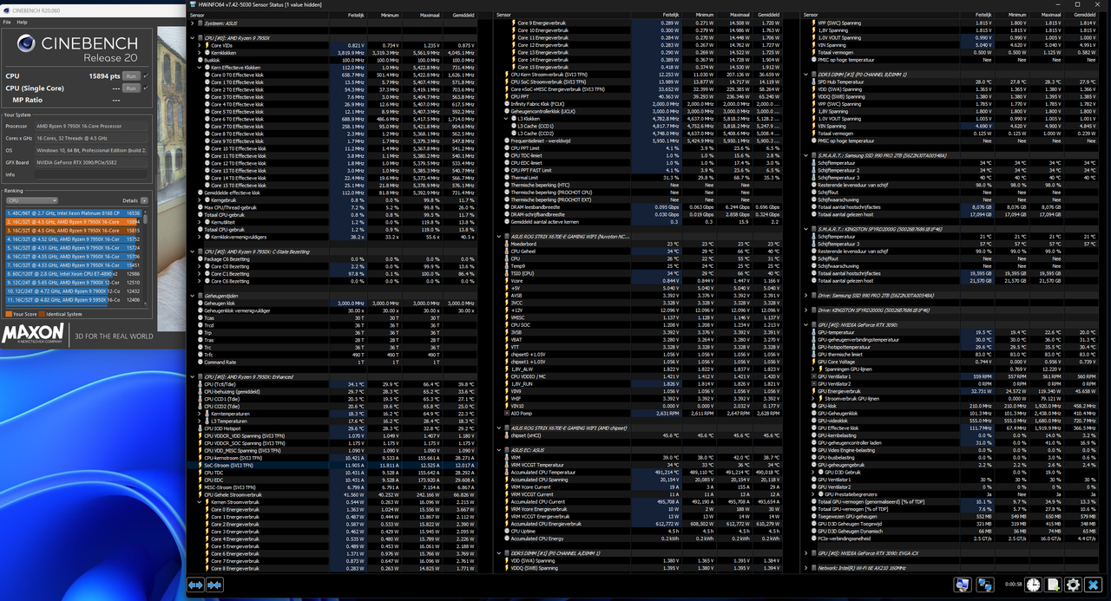Click the lightning icon beside GPU Core Voltage
Image resolution: width=1111 pixels, height=601 pixels.
click(x=814, y=362)
